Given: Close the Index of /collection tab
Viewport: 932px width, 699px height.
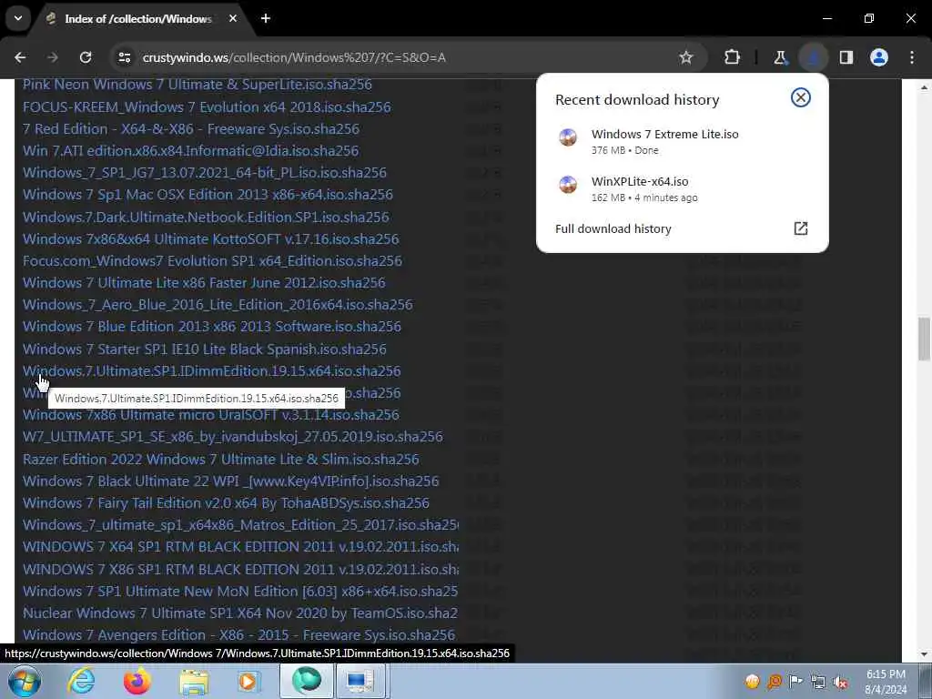Looking at the screenshot, I should [x=233, y=18].
